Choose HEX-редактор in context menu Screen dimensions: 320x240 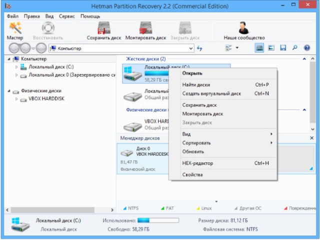click(223, 163)
